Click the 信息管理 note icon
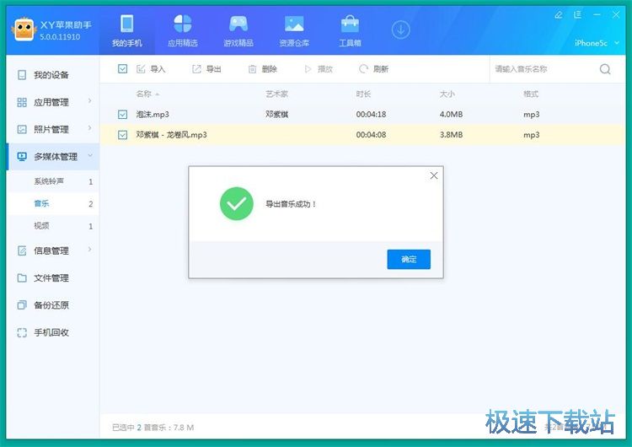Image resolution: width=632 pixels, height=447 pixels. [x=22, y=251]
